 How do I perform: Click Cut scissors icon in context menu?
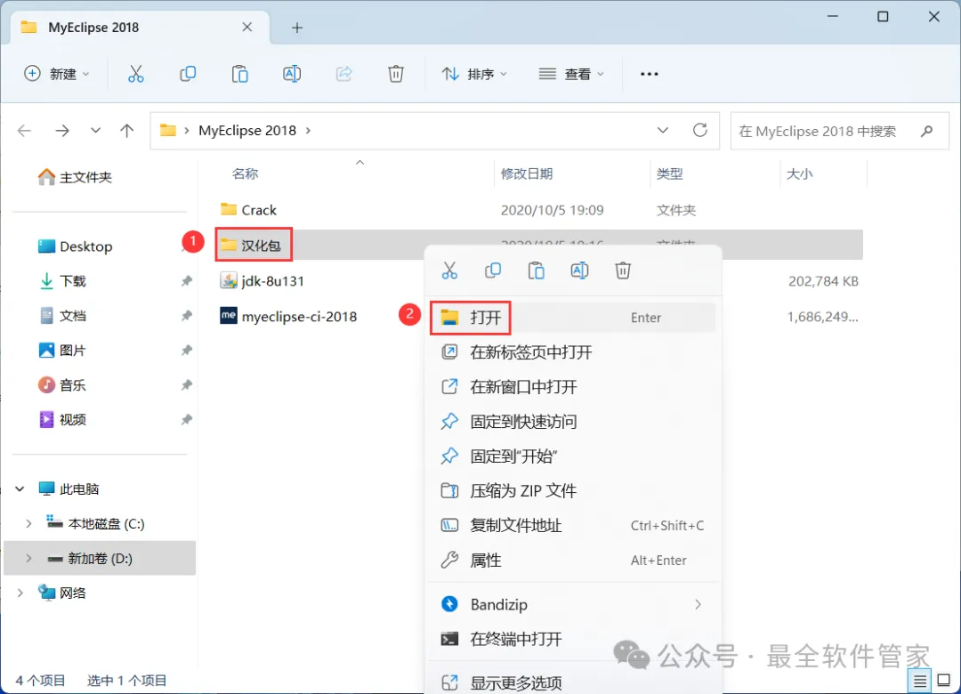(x=449, y=270)
